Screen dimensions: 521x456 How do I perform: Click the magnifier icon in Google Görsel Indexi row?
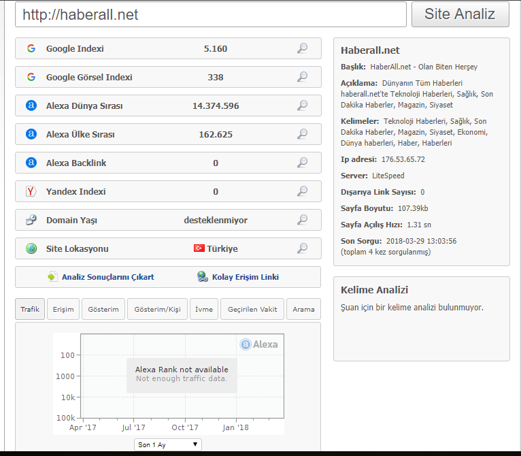click(x=302, y=77)
